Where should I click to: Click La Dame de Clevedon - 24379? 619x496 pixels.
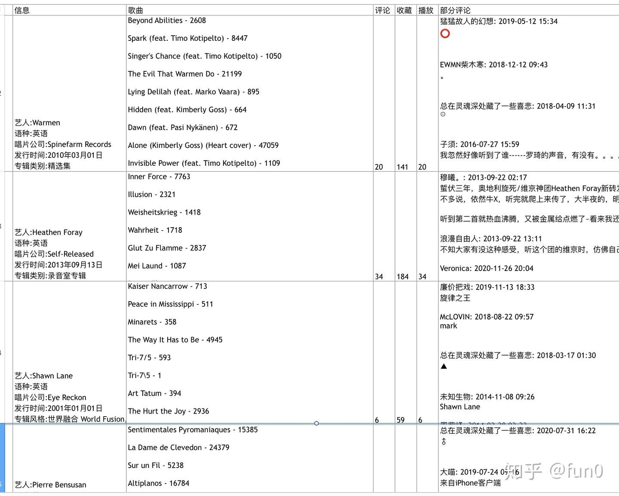tap(178, 447)
